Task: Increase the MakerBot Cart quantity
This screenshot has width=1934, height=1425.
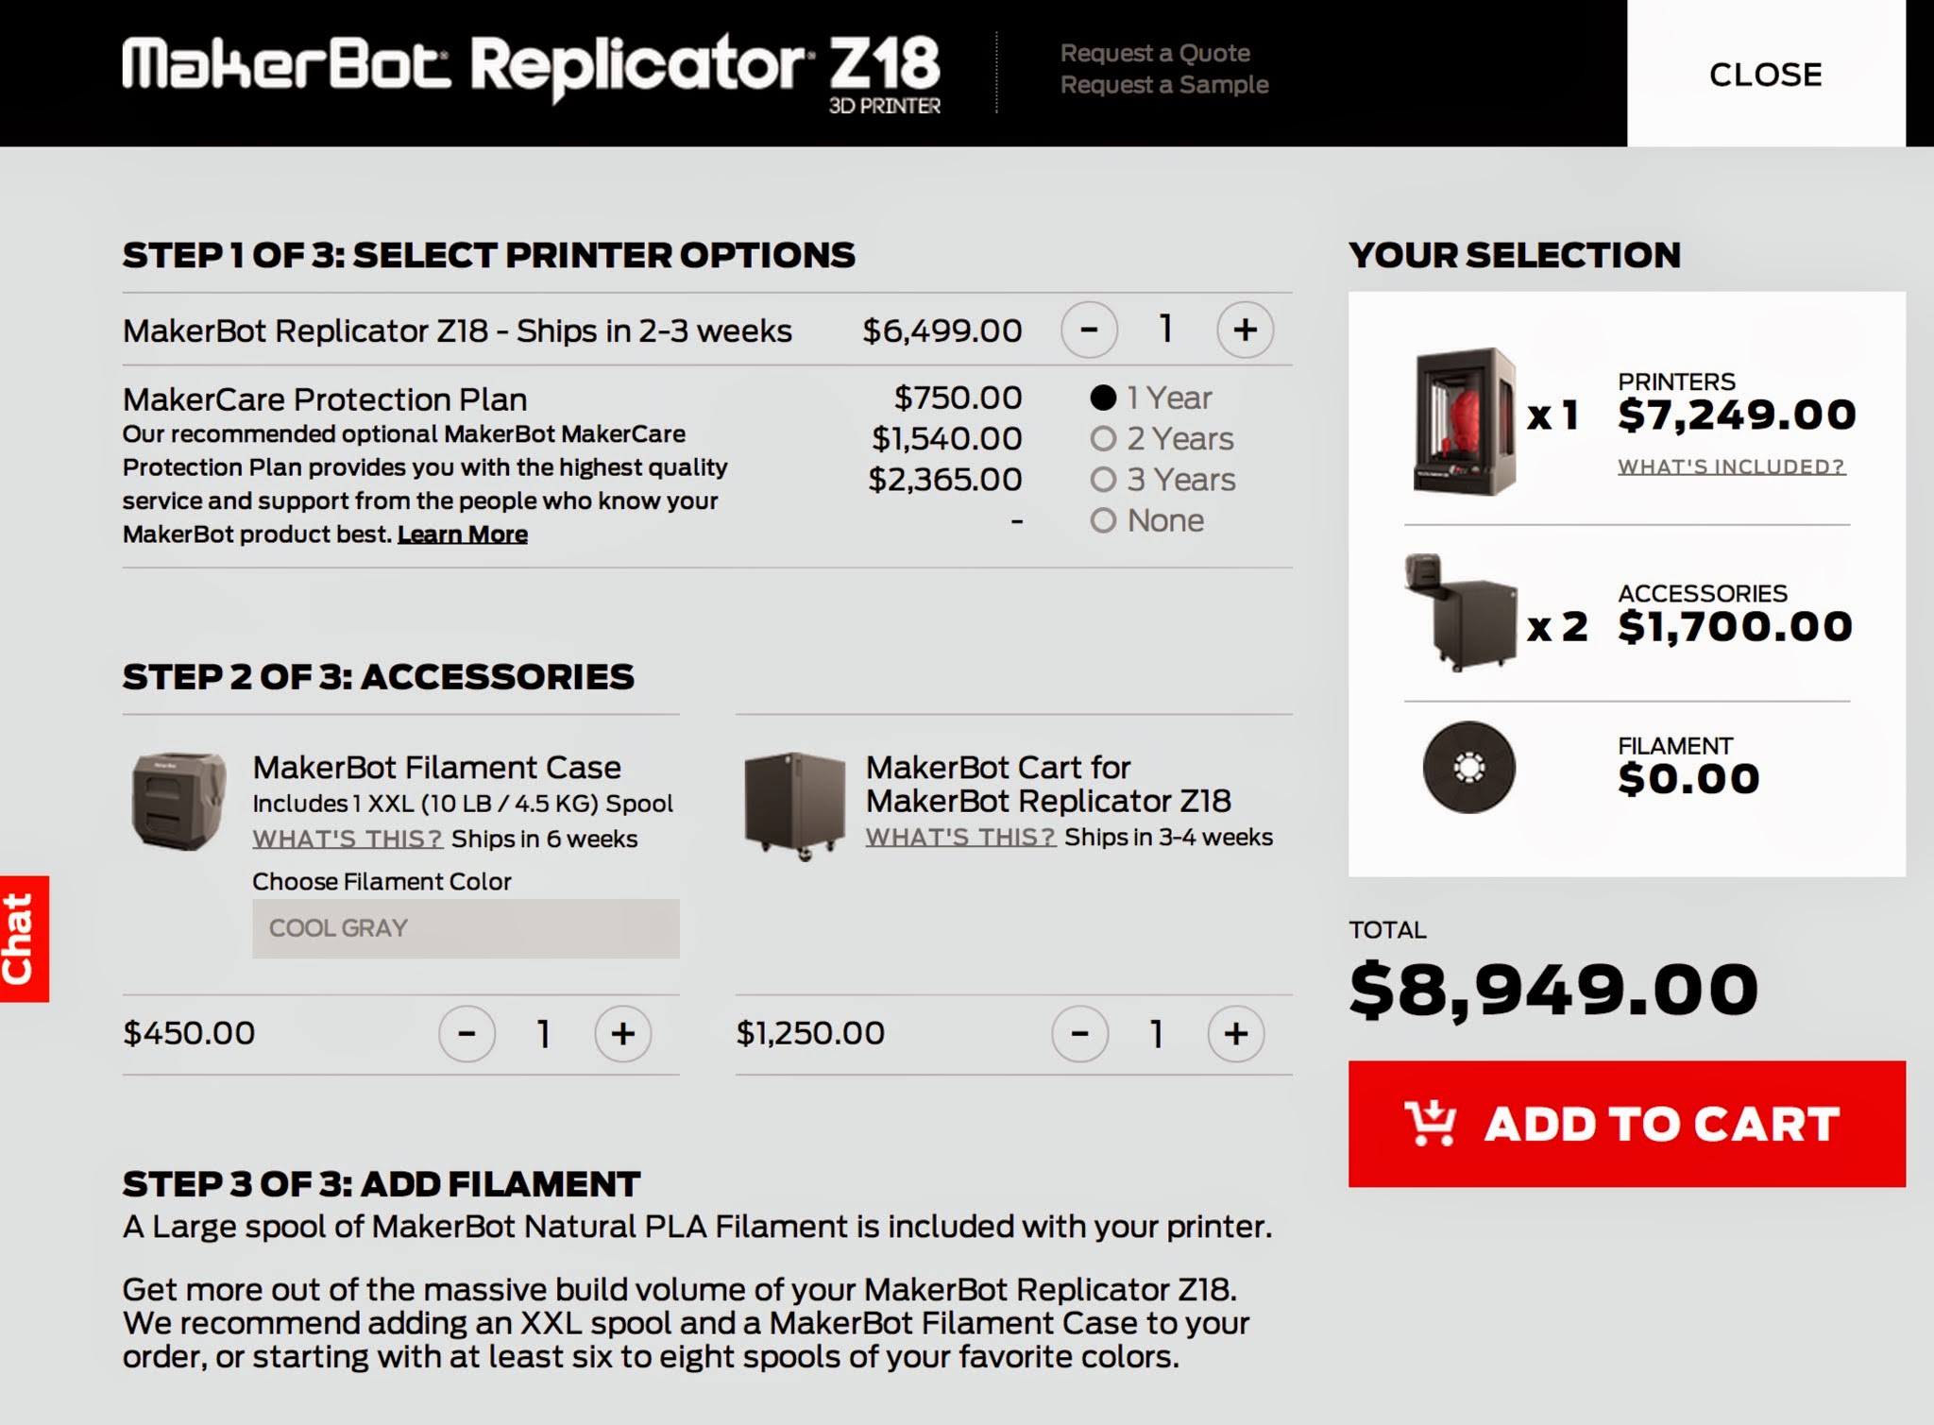Action: (x=1235, y=1033)
